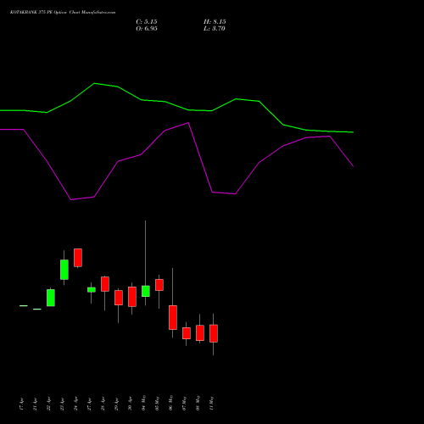Image resolution: width=424 pixels, height=424 pixels.
Task: Click the 28 Apr date label
Action: point(103,404)
